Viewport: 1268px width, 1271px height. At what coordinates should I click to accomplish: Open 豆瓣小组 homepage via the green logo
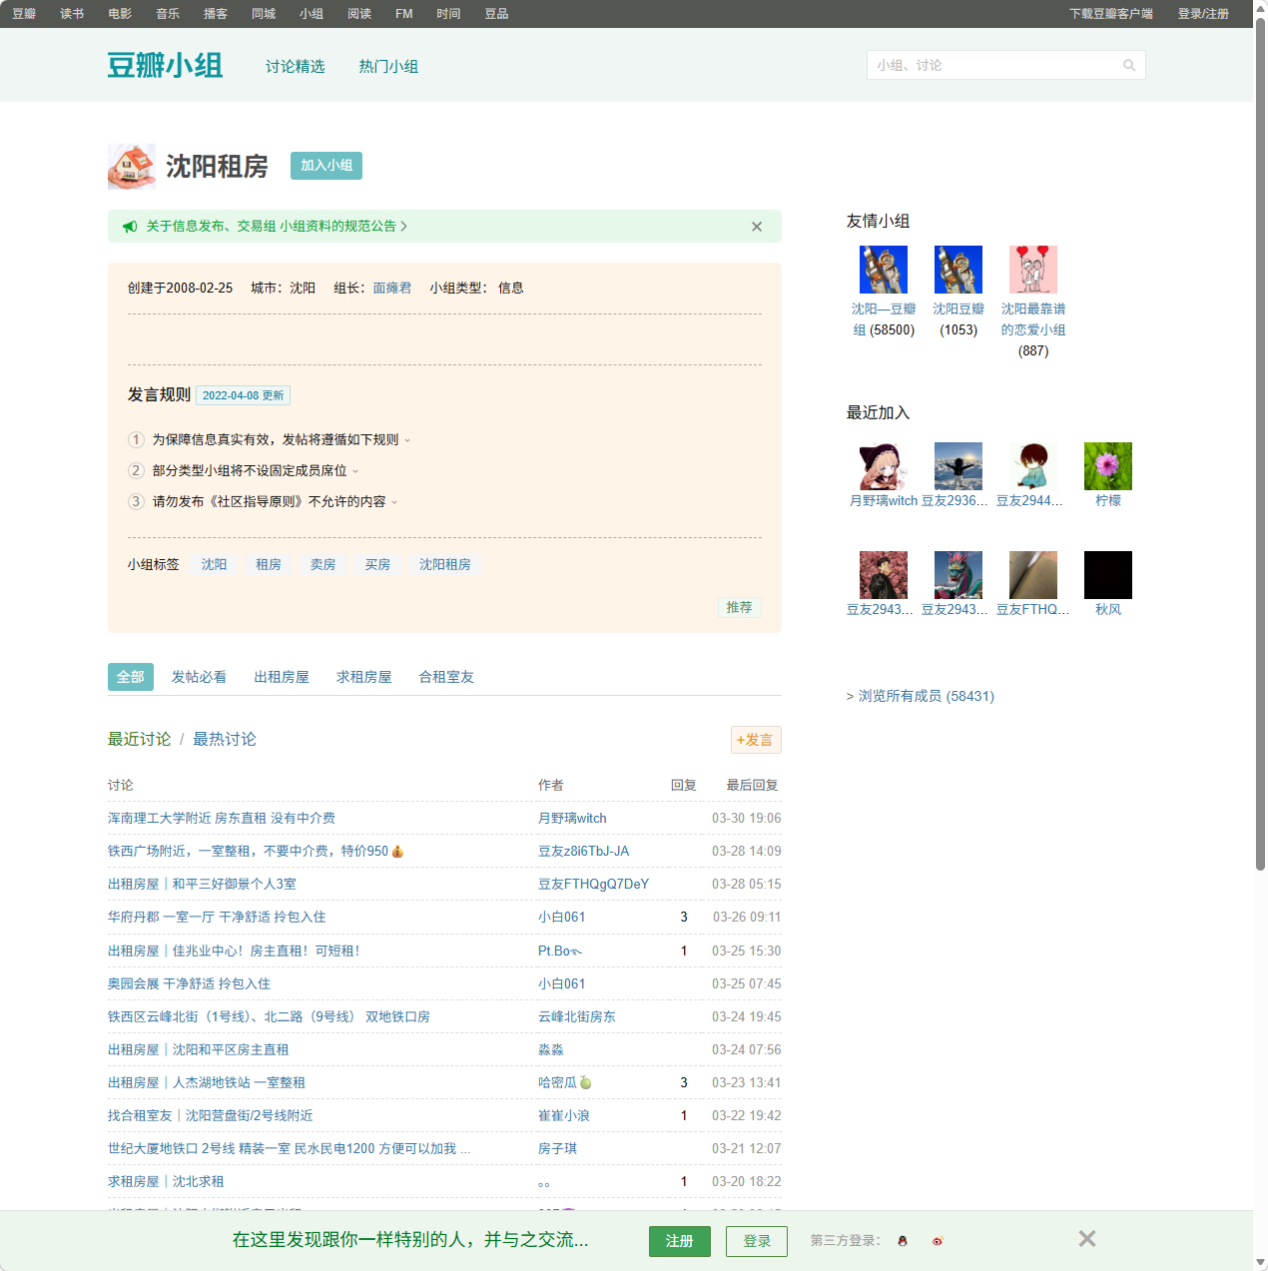[x=165, y=64]
